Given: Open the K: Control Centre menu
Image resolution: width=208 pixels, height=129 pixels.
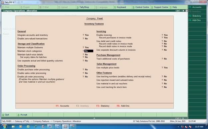Looking at the screenshot, I should pyautogui.click(x=141, y=7).
